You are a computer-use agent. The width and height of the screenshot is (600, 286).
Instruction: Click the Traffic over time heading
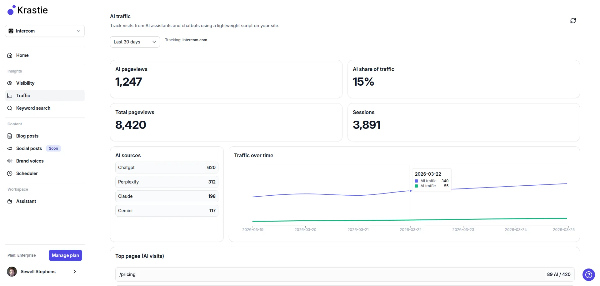point(254,155)
